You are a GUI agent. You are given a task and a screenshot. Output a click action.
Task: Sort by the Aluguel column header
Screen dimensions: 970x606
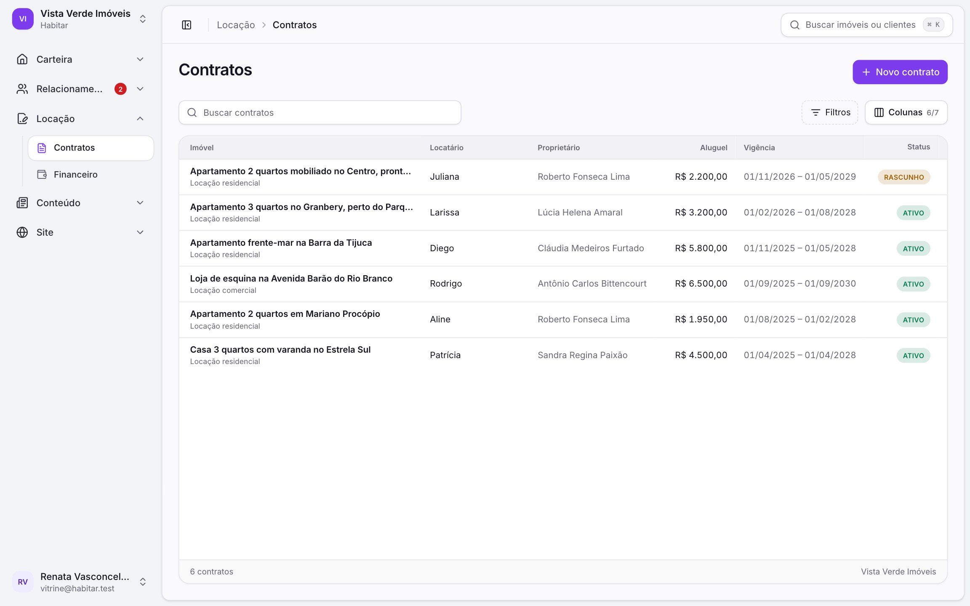713,148
